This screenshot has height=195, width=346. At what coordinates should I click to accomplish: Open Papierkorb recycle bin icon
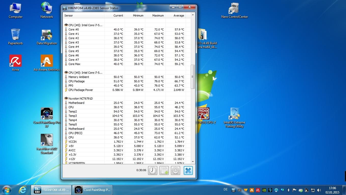15,37
